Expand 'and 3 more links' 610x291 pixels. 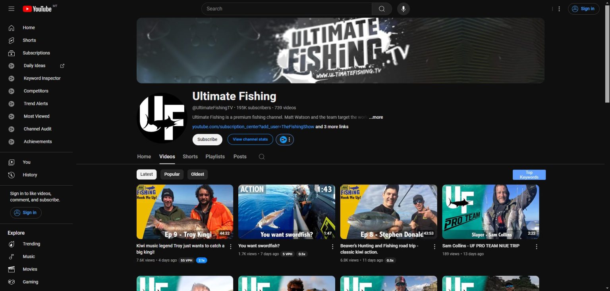click(332, 127)
